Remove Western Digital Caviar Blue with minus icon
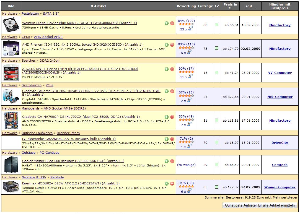Screen dimensions: 300x214 click(x=172, y=23)
